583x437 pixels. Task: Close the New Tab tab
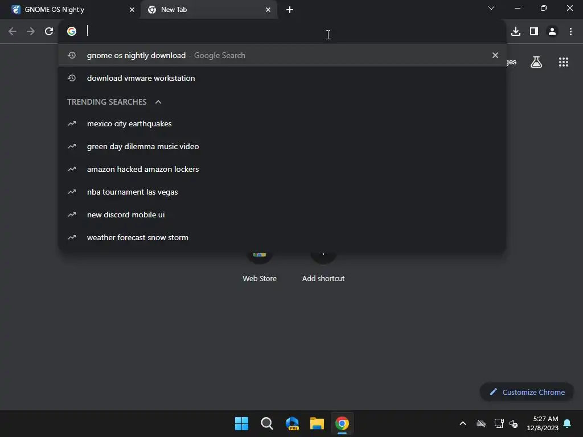pyautogui.click(x=268, y=10)
